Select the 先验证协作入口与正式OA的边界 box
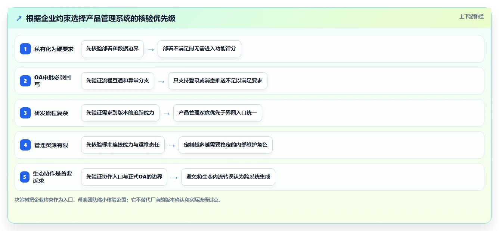Viewport: 499px width, 231px height. coord(124,177)
